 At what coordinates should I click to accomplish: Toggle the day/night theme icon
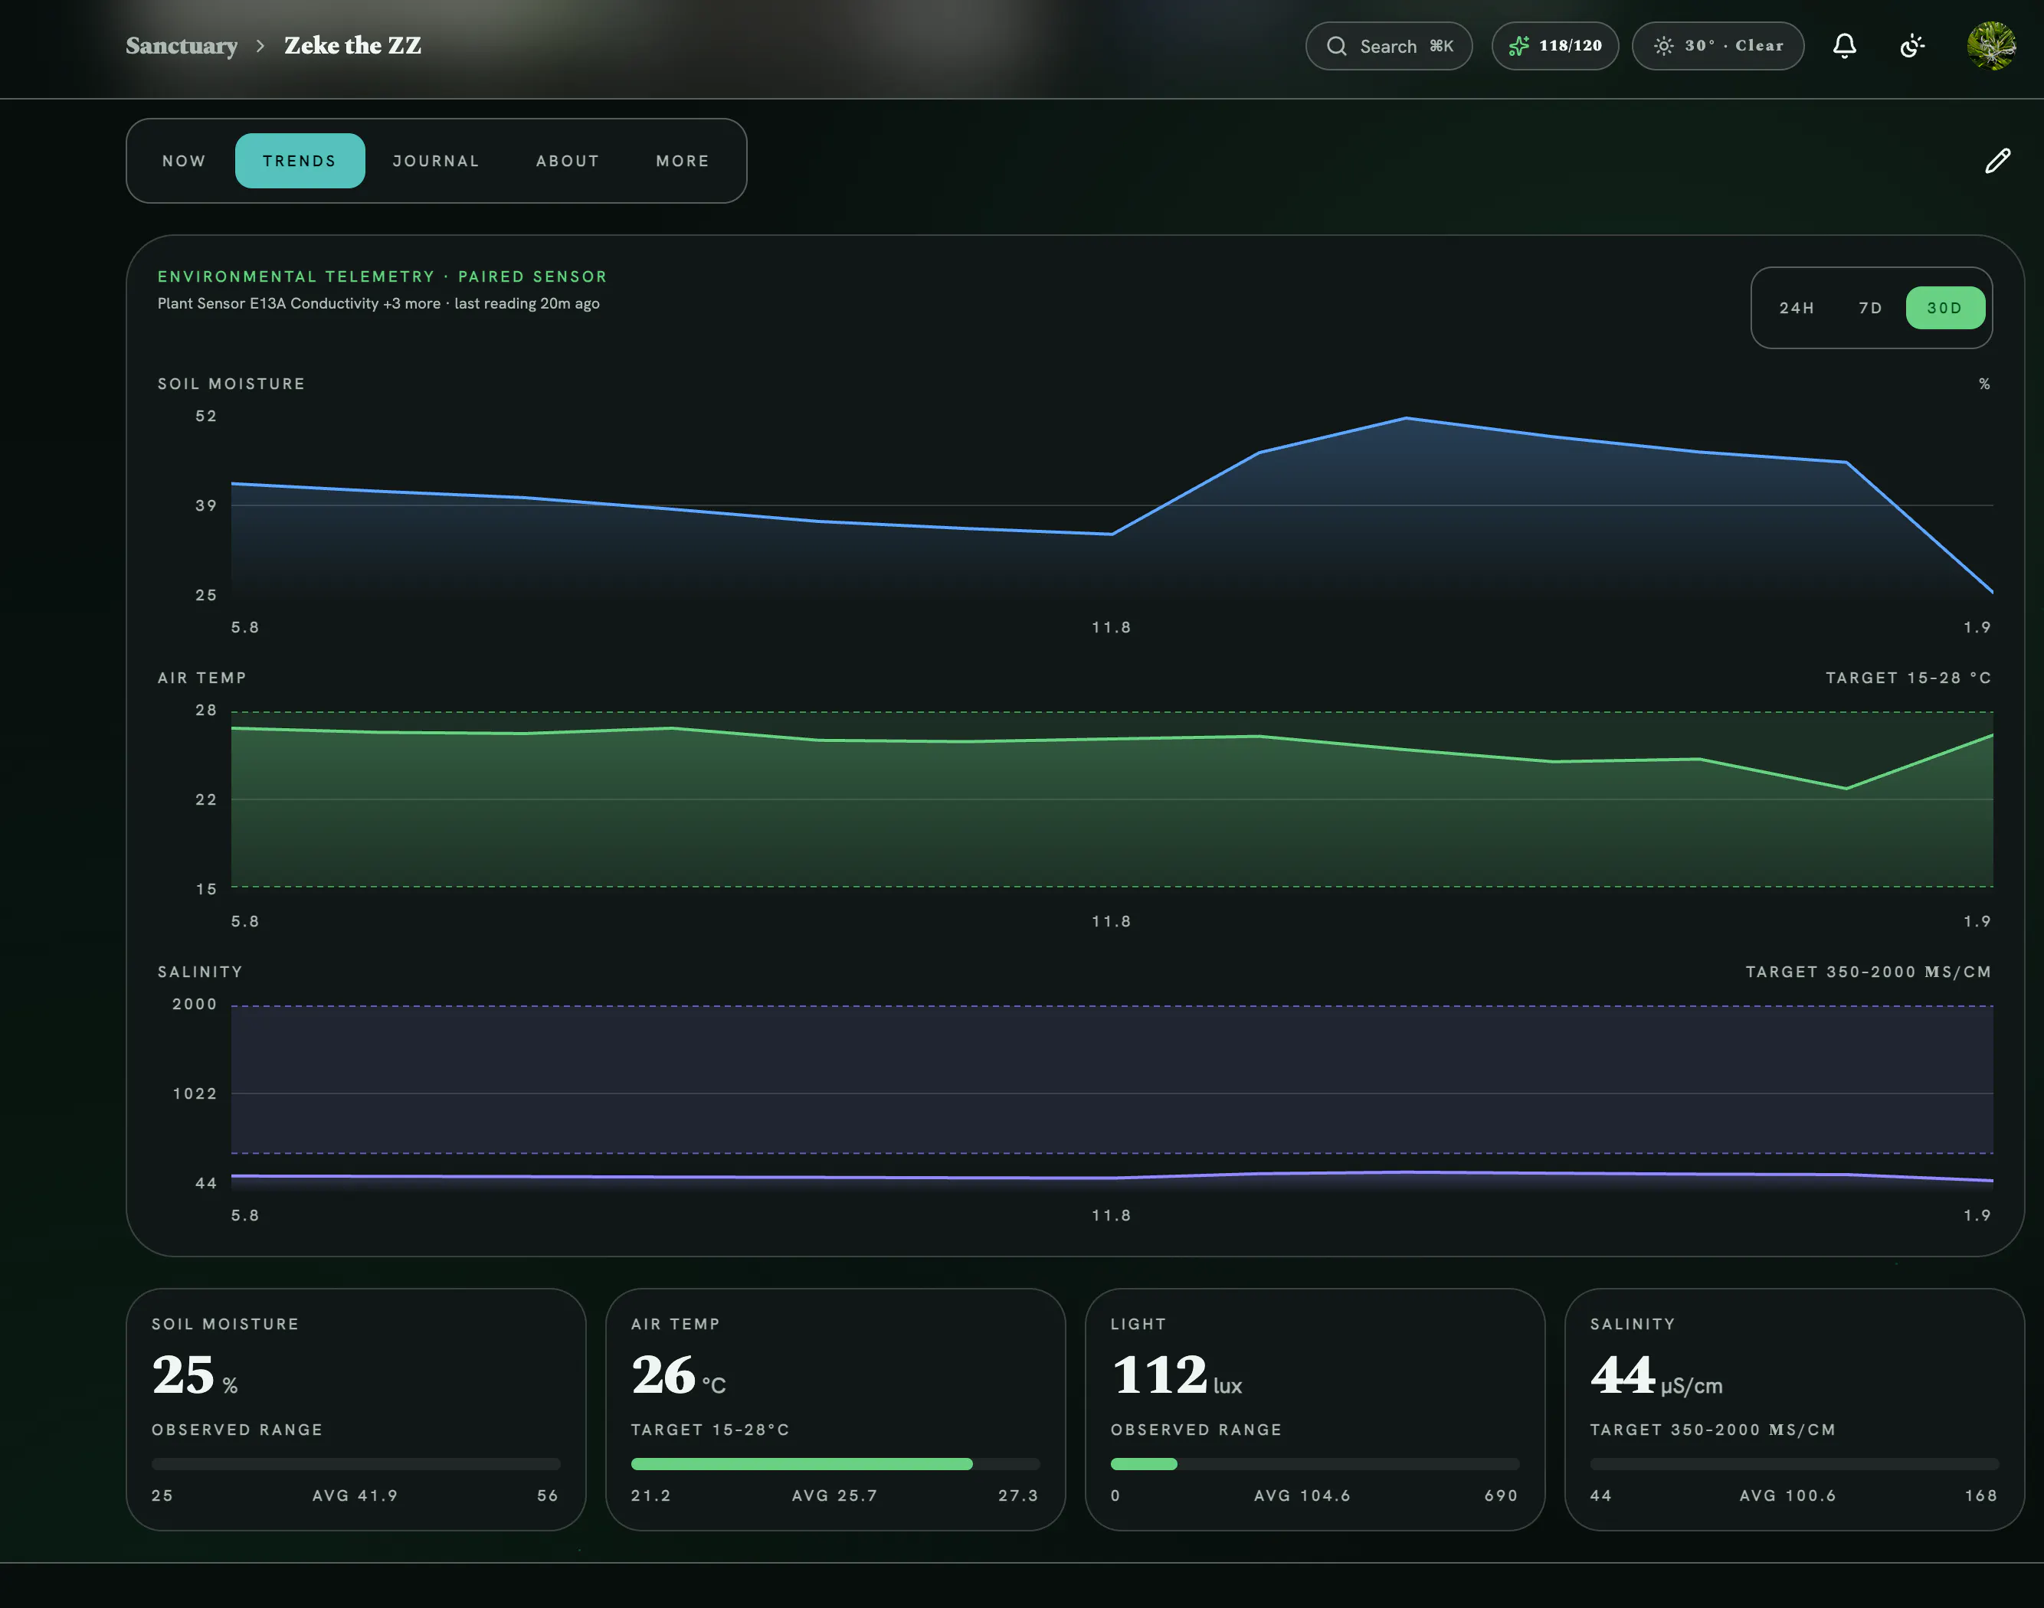(x=1912, y=46)
